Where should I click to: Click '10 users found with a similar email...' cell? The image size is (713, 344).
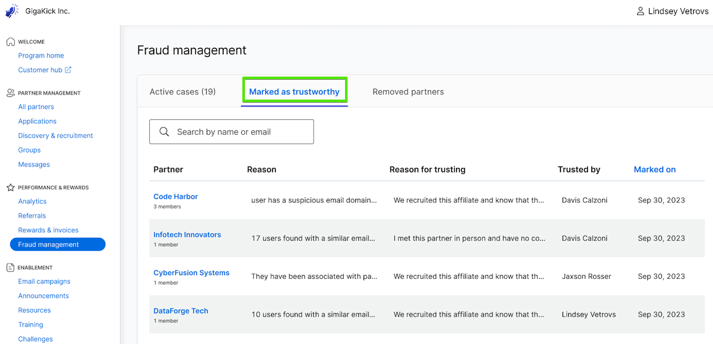point(313,315)
